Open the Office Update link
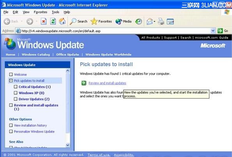The height and width of the screenshot is (157, 232). (67, 55)
